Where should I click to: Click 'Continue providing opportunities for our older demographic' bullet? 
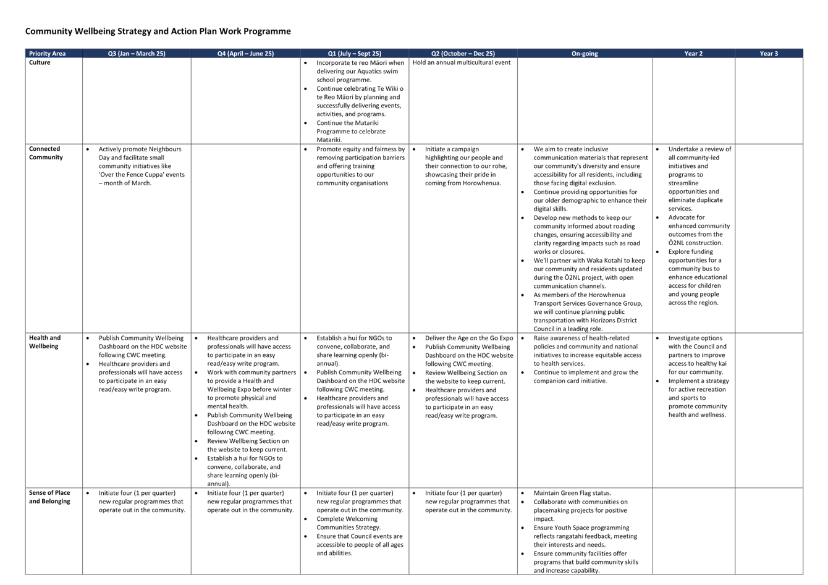tap(590, 200)
